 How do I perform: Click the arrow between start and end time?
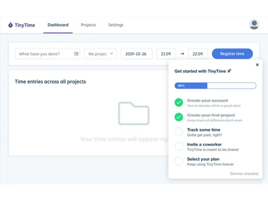(x=182, y=54)
